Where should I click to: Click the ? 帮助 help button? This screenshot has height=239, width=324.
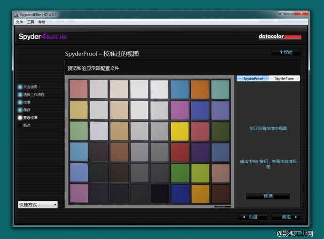286,52
